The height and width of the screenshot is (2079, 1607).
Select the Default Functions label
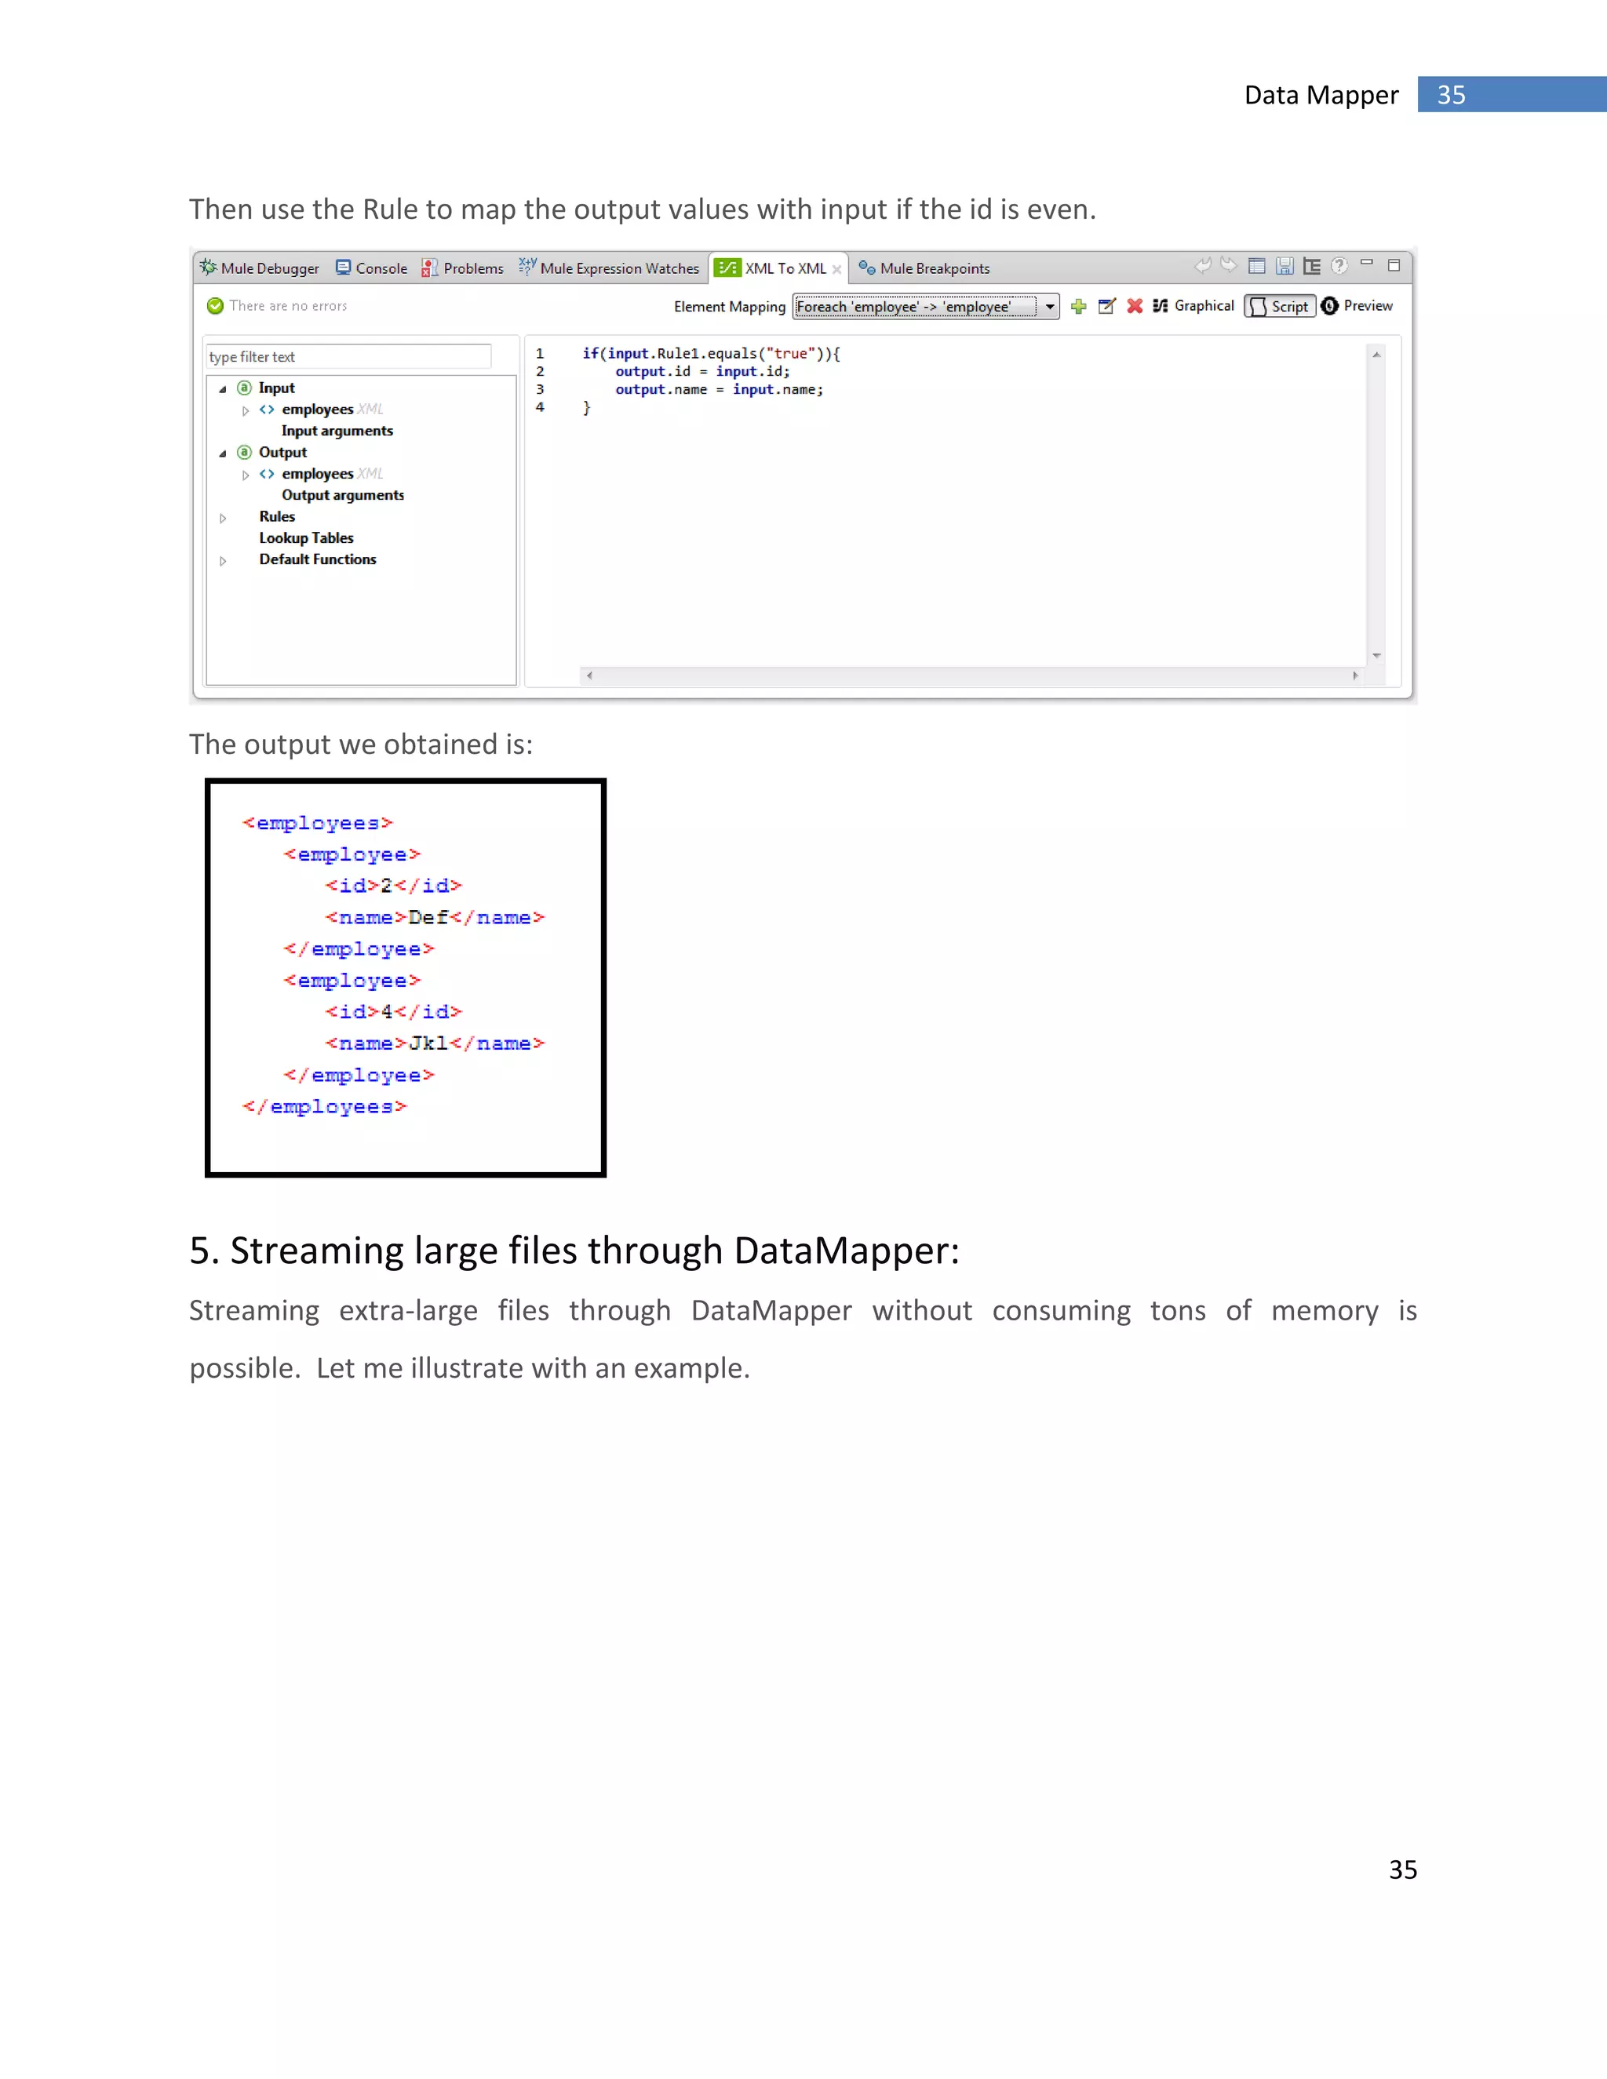pos(317,559)
